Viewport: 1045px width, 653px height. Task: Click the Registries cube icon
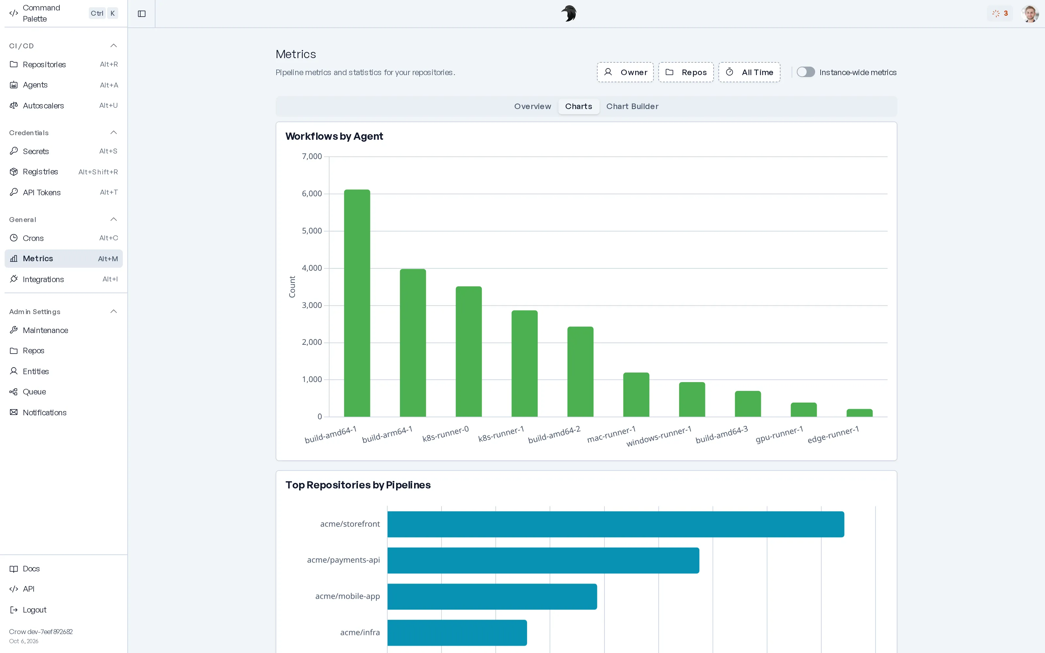(x=14, y=172)
